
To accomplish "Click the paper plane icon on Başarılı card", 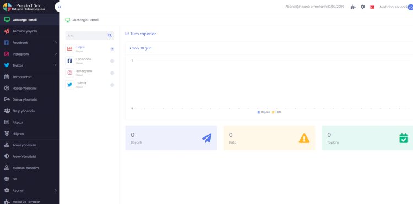I will 206,138.
